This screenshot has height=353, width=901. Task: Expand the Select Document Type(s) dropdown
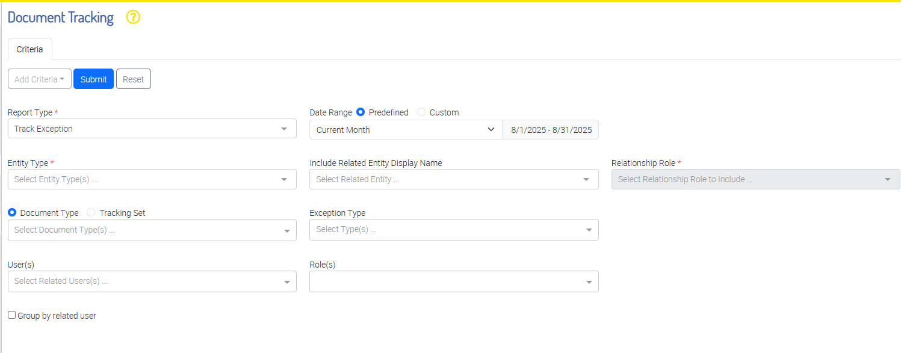pyautogui.click(x=152, y=230)
